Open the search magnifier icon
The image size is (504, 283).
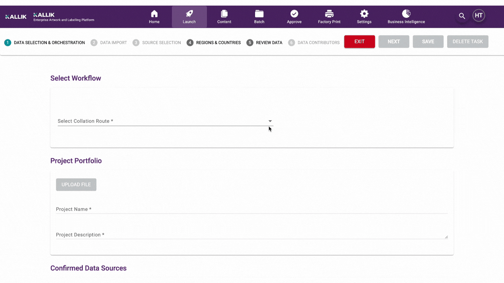[462, 15]
